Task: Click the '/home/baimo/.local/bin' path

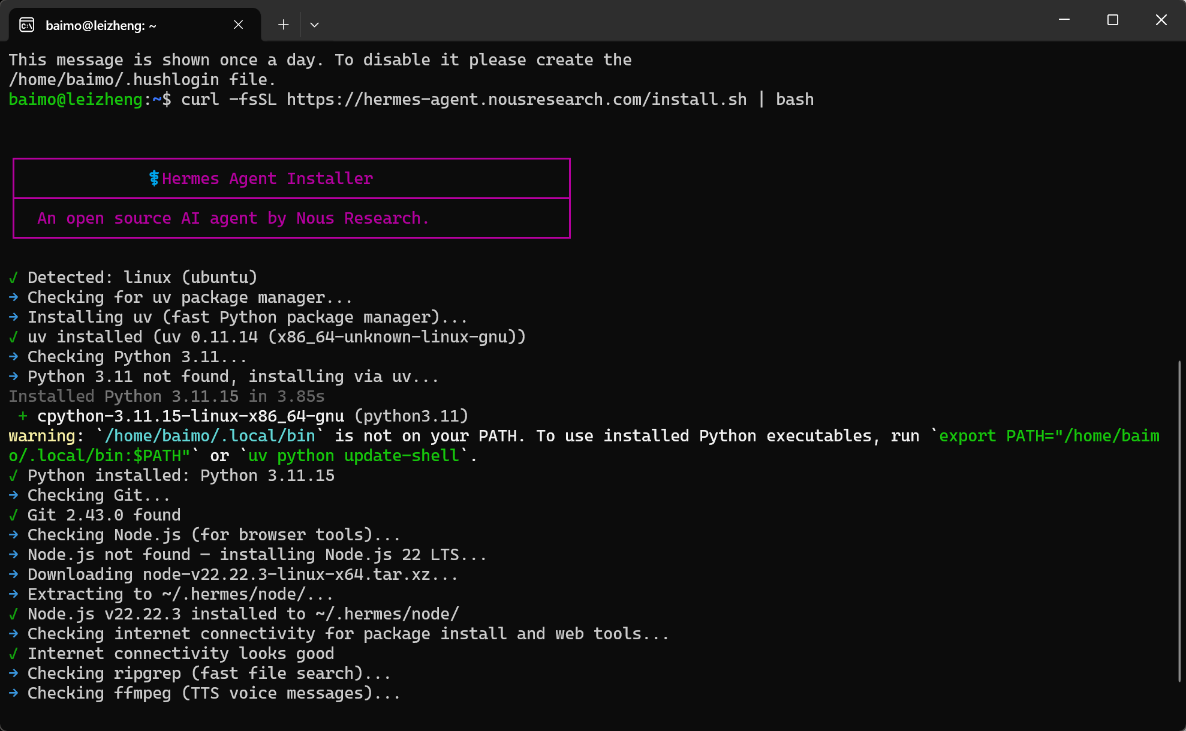Action: pyautogui.click(x=210, y=436)
